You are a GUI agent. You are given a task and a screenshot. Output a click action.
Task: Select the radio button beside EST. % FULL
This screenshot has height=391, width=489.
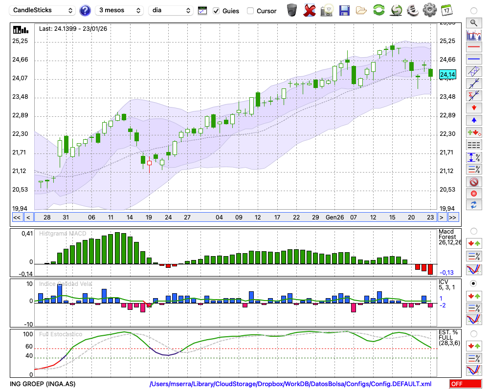(x=473, y=334)
